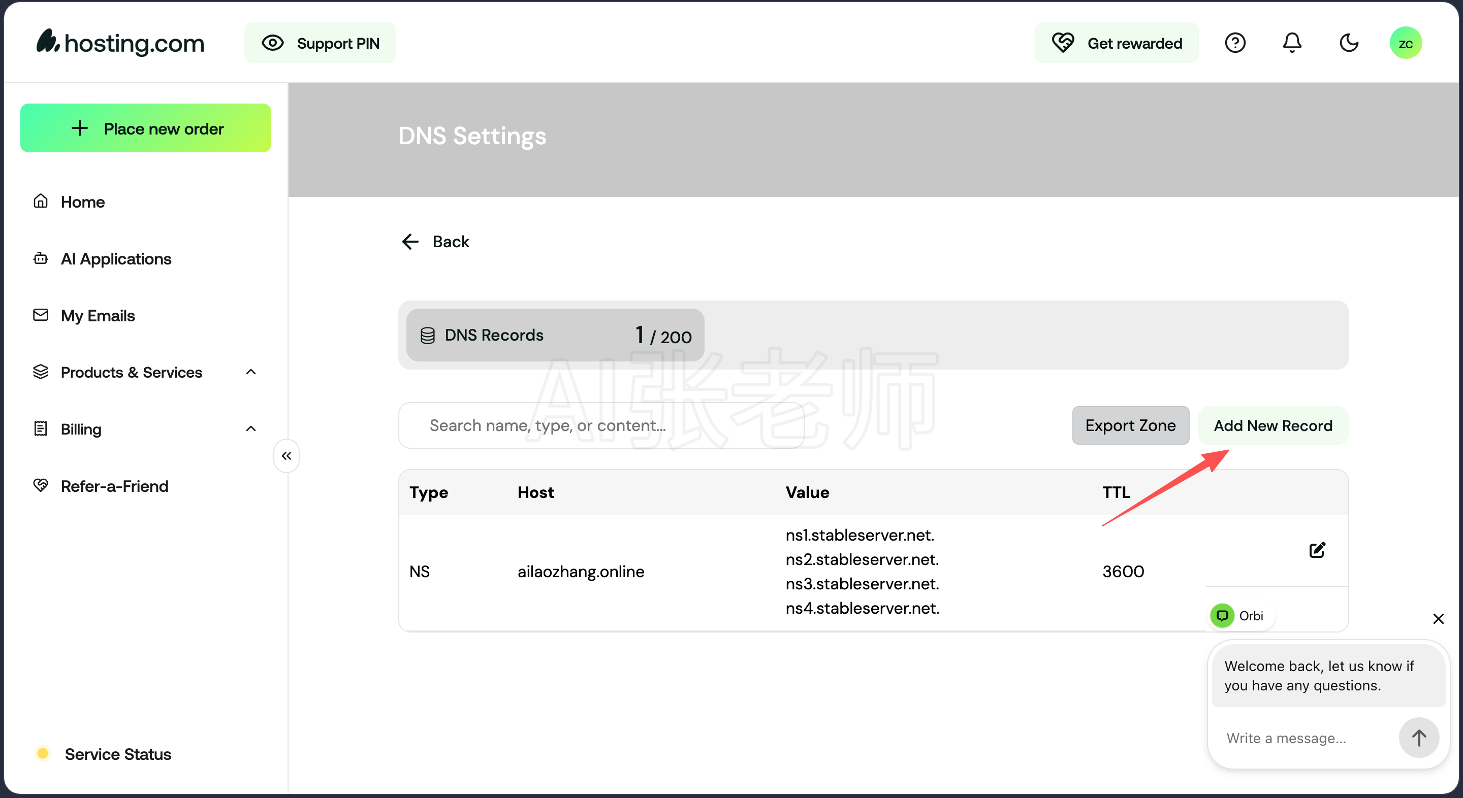Click the Value column header

[x=807, y=492]
